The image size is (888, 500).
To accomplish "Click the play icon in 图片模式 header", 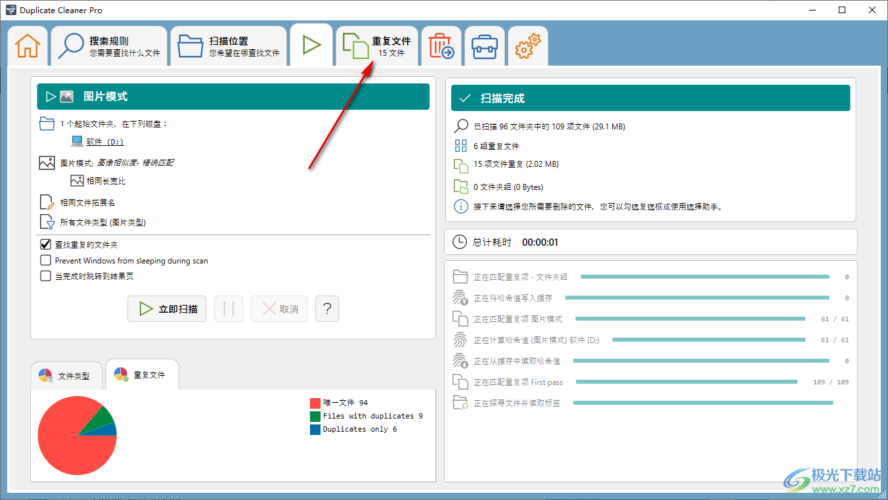I will pos(51,97).
